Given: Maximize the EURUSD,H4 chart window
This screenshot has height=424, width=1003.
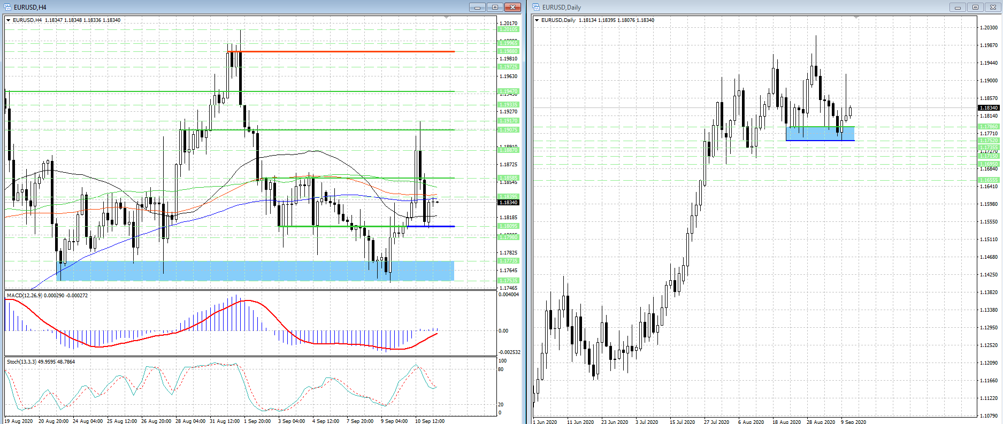Looking at the screenshot, I should [x=495, y=7].
